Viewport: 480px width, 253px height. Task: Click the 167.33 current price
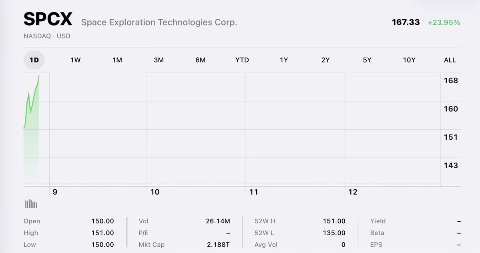coord(406,22)
